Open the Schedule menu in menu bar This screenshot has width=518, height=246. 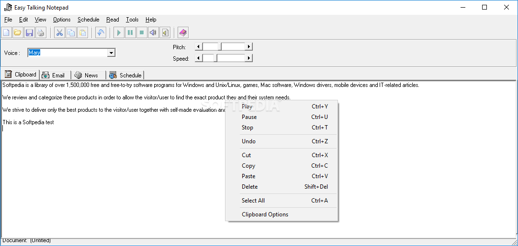tap(88, 20)
